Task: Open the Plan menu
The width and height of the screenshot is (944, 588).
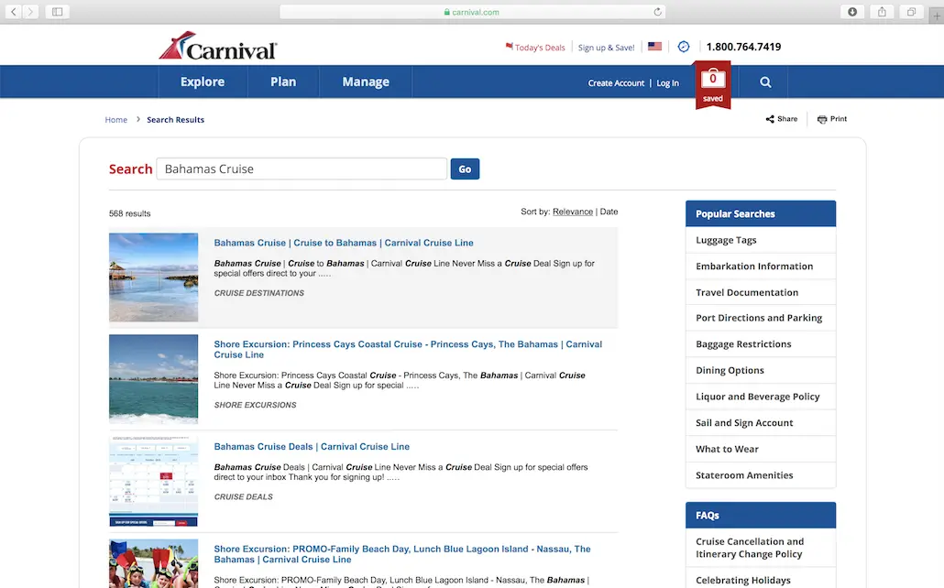Action: [x=283, y=82]
